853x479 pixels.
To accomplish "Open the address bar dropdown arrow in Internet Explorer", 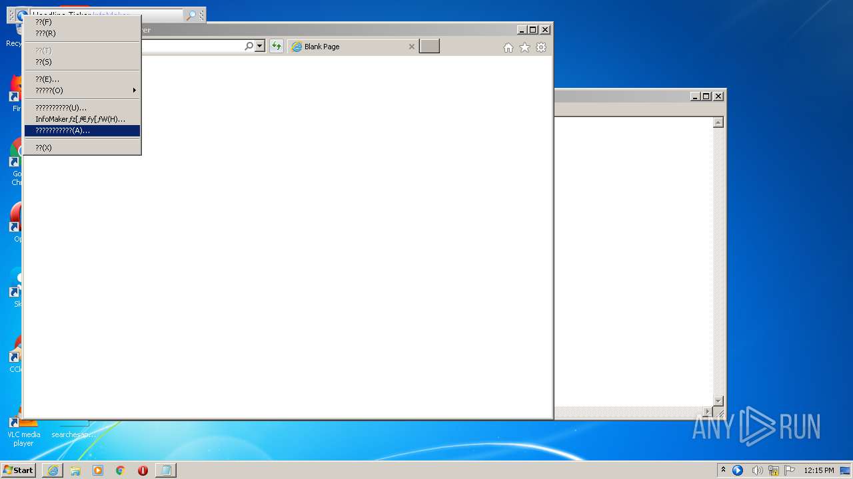I will pos(260,47).
